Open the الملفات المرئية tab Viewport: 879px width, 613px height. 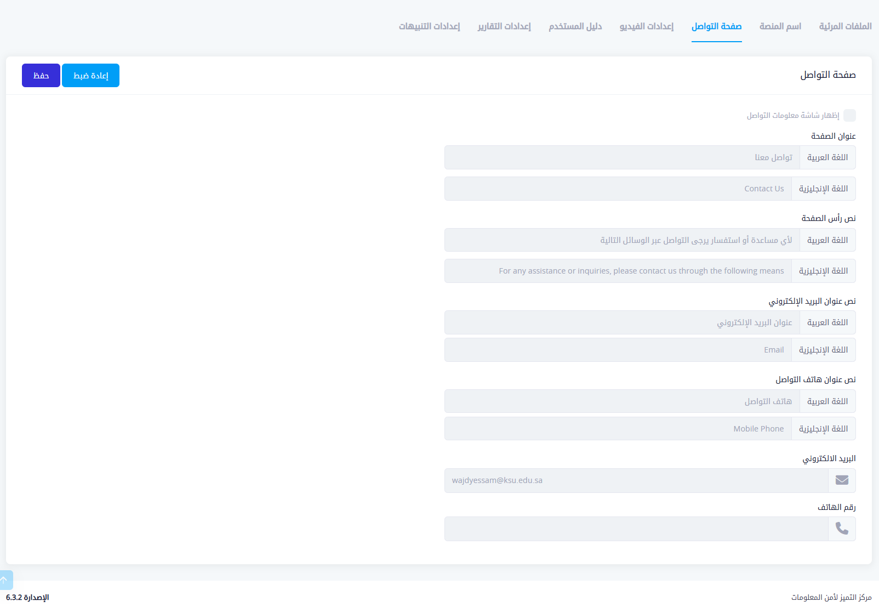pos(845,26)
